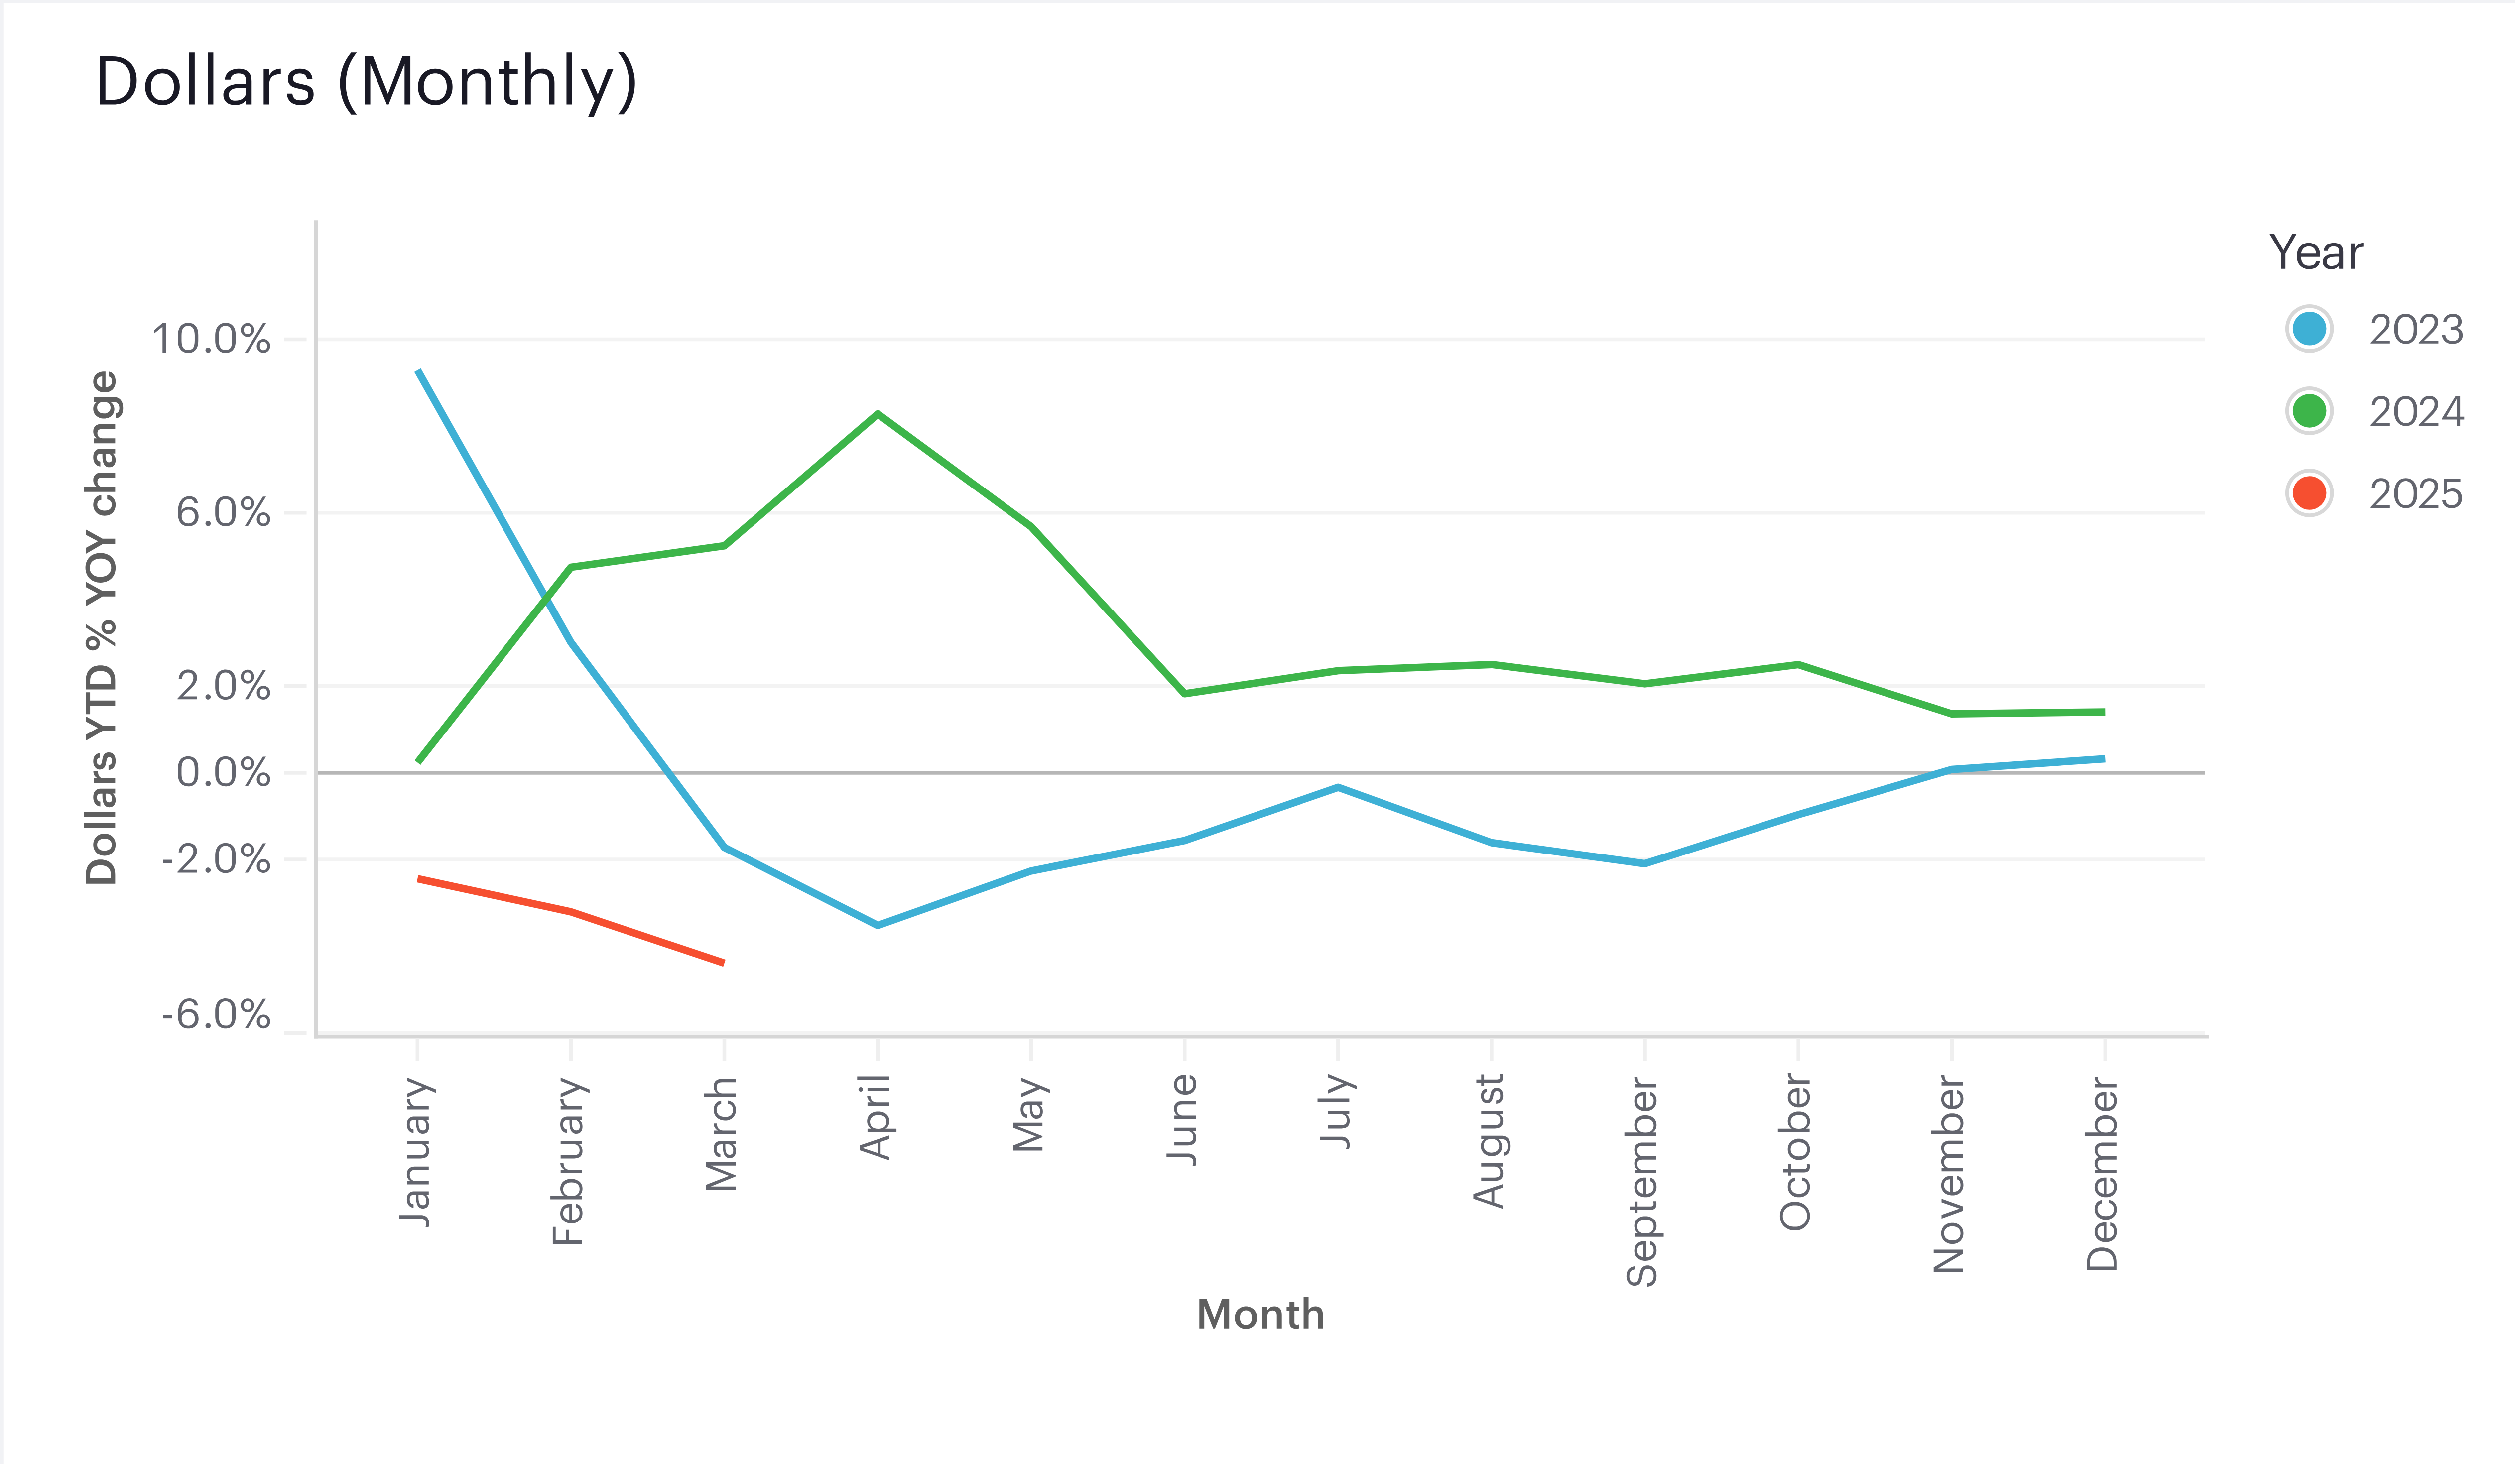Select the "2023" legend label text
Screen dimensions: 2515x1464
[2416, 330]
